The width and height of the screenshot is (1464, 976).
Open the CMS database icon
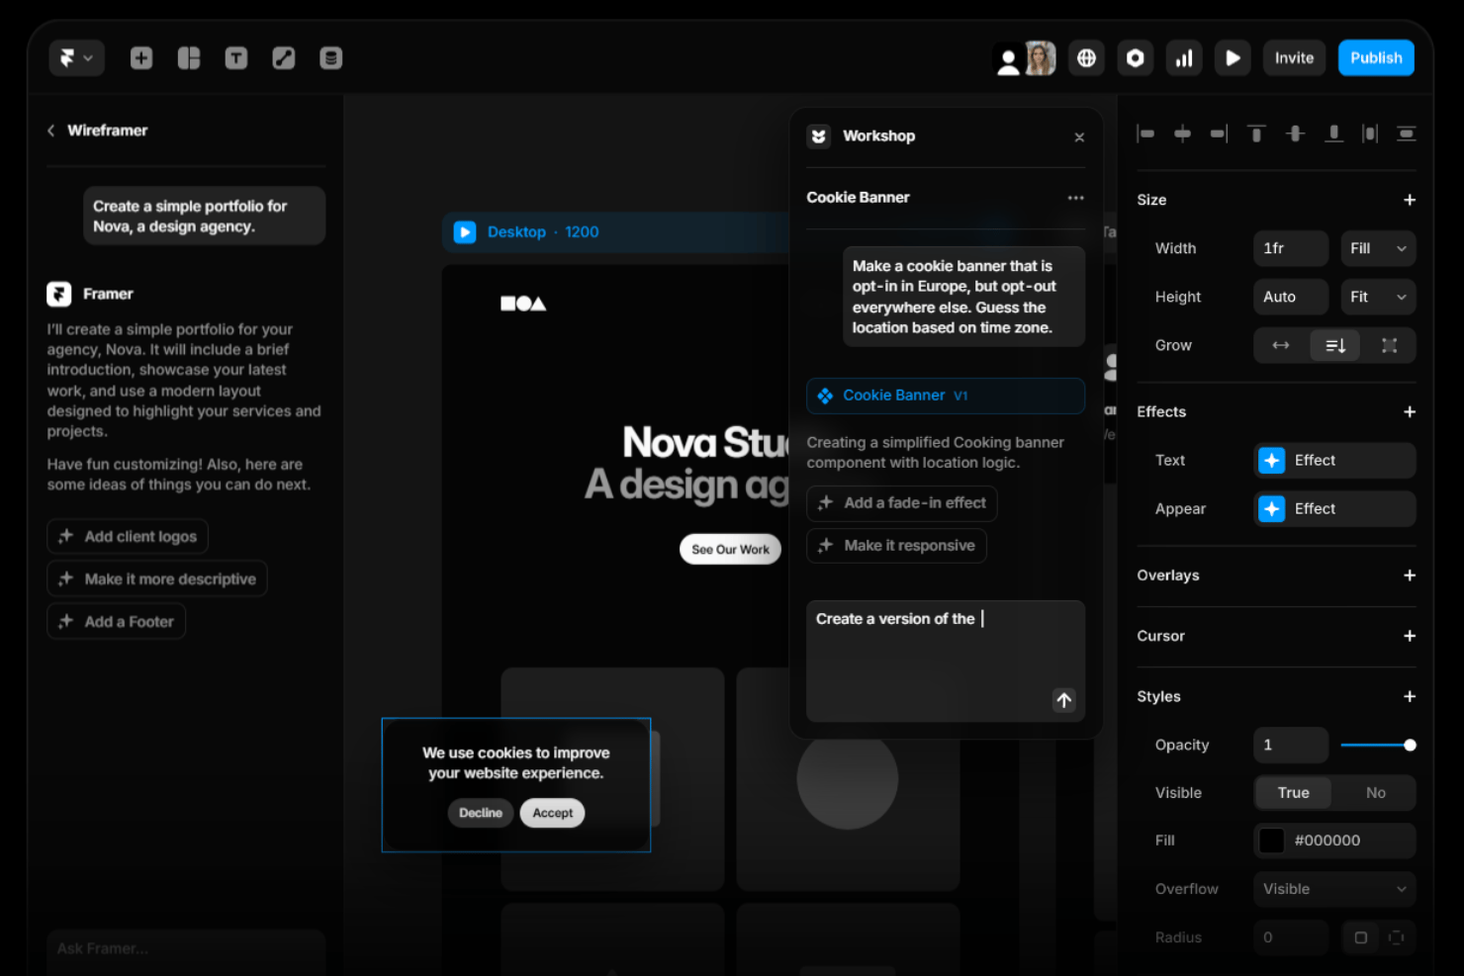tap(331, 58)
